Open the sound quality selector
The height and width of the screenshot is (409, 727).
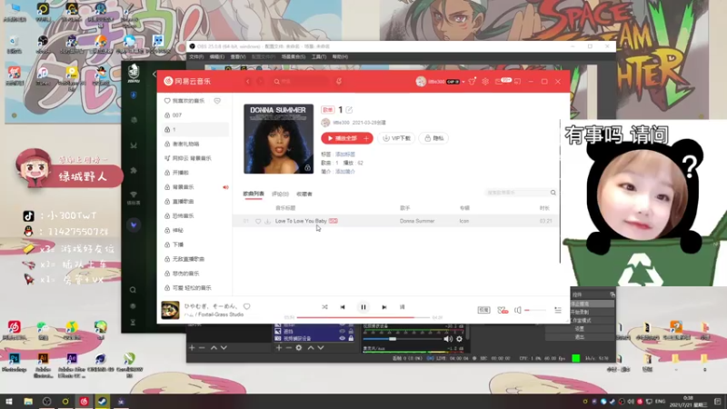coord(483,310)
